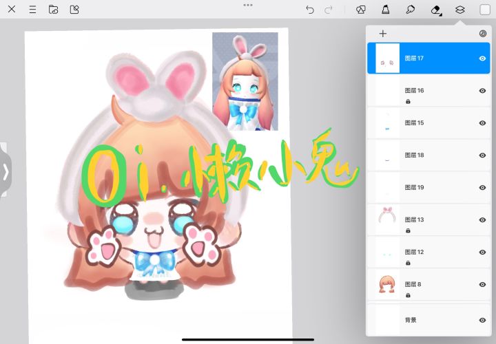Select the brush tool
496x344 pixels.
[x=385, y=10]
